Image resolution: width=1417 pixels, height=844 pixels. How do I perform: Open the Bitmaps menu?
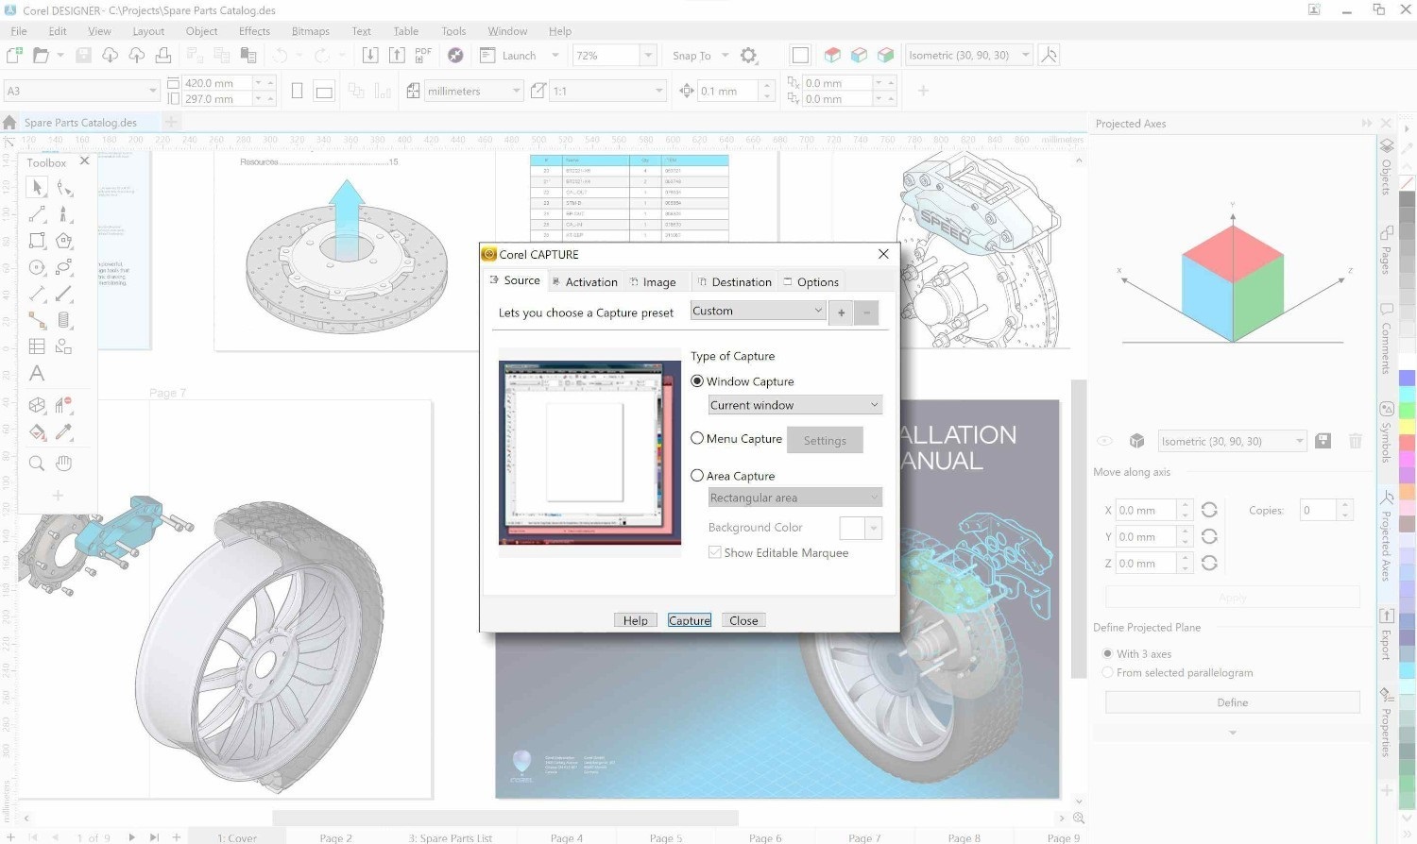[x=311, y=31]
